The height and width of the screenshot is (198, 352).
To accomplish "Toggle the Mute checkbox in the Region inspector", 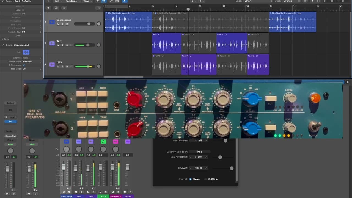I will coord(23,6).
